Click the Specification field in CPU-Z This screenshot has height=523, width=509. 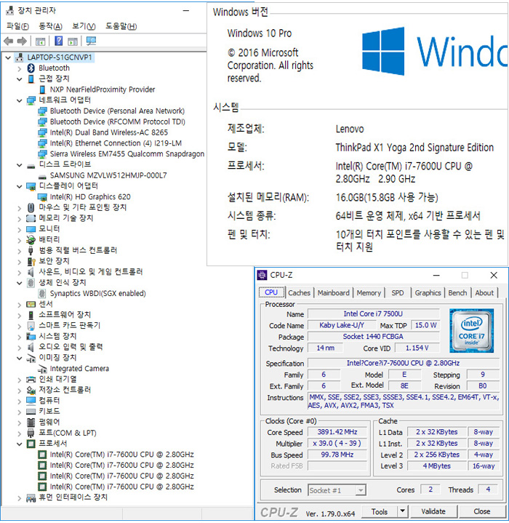(x=404, y=363)
